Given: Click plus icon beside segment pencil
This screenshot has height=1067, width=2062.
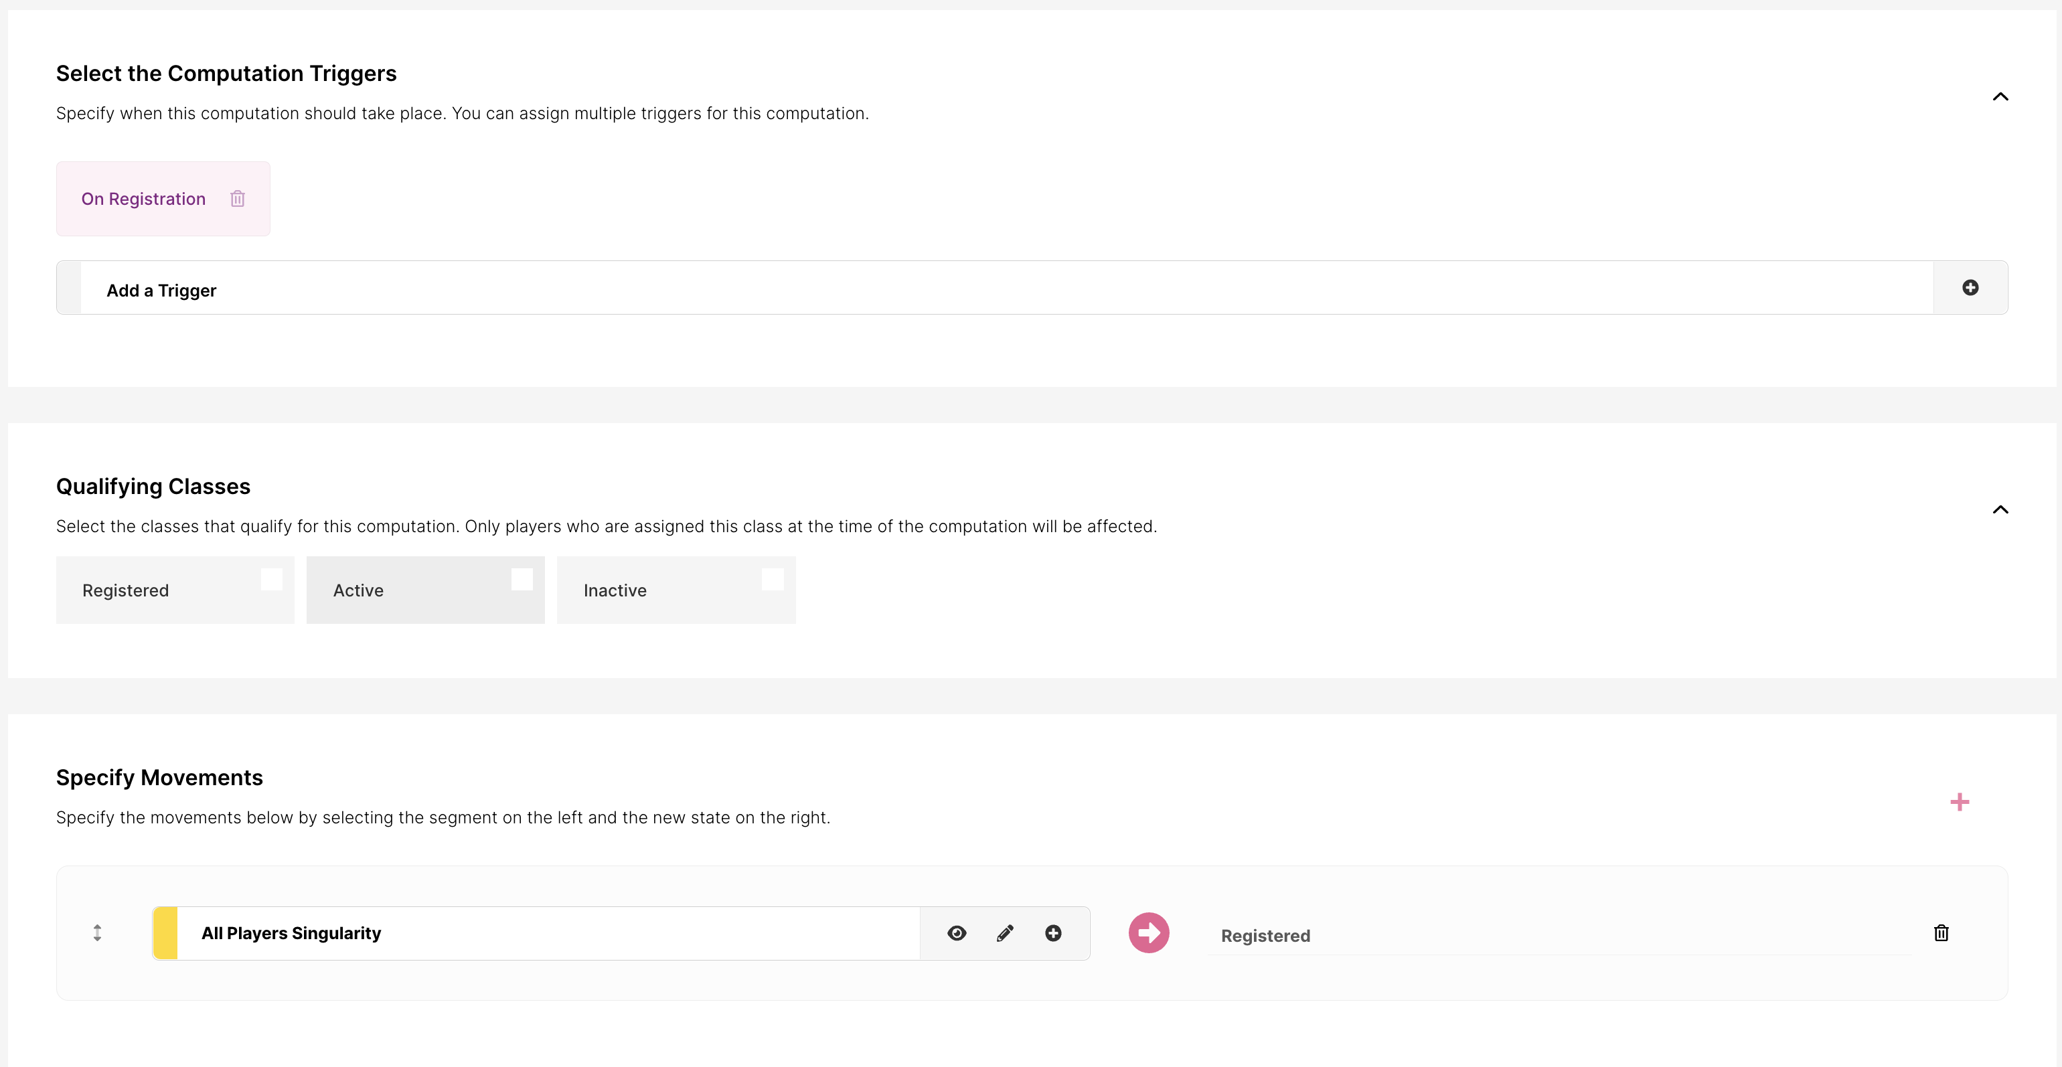Looking at the screenshot, I should (1053, 933).
